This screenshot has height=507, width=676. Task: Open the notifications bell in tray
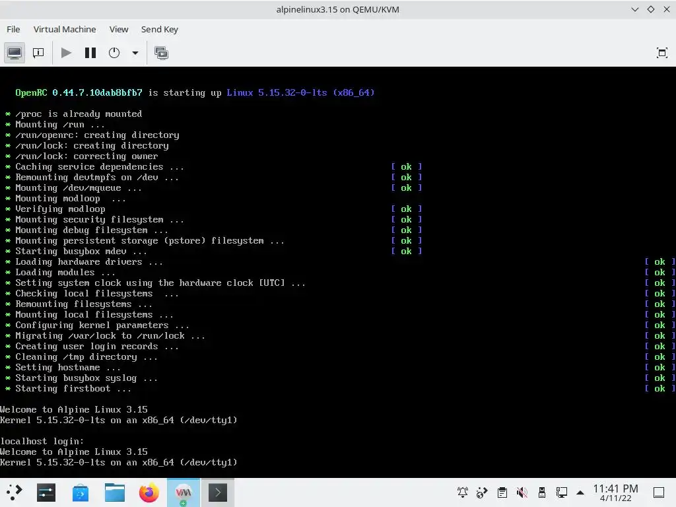463,492
